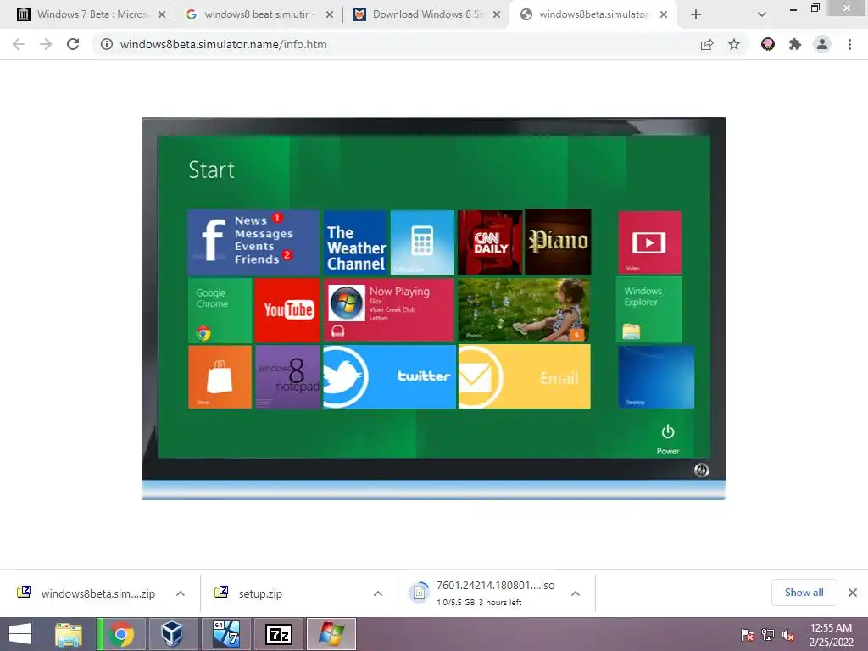
Task: Open network status tray icon
Action: tap(768, 634)
